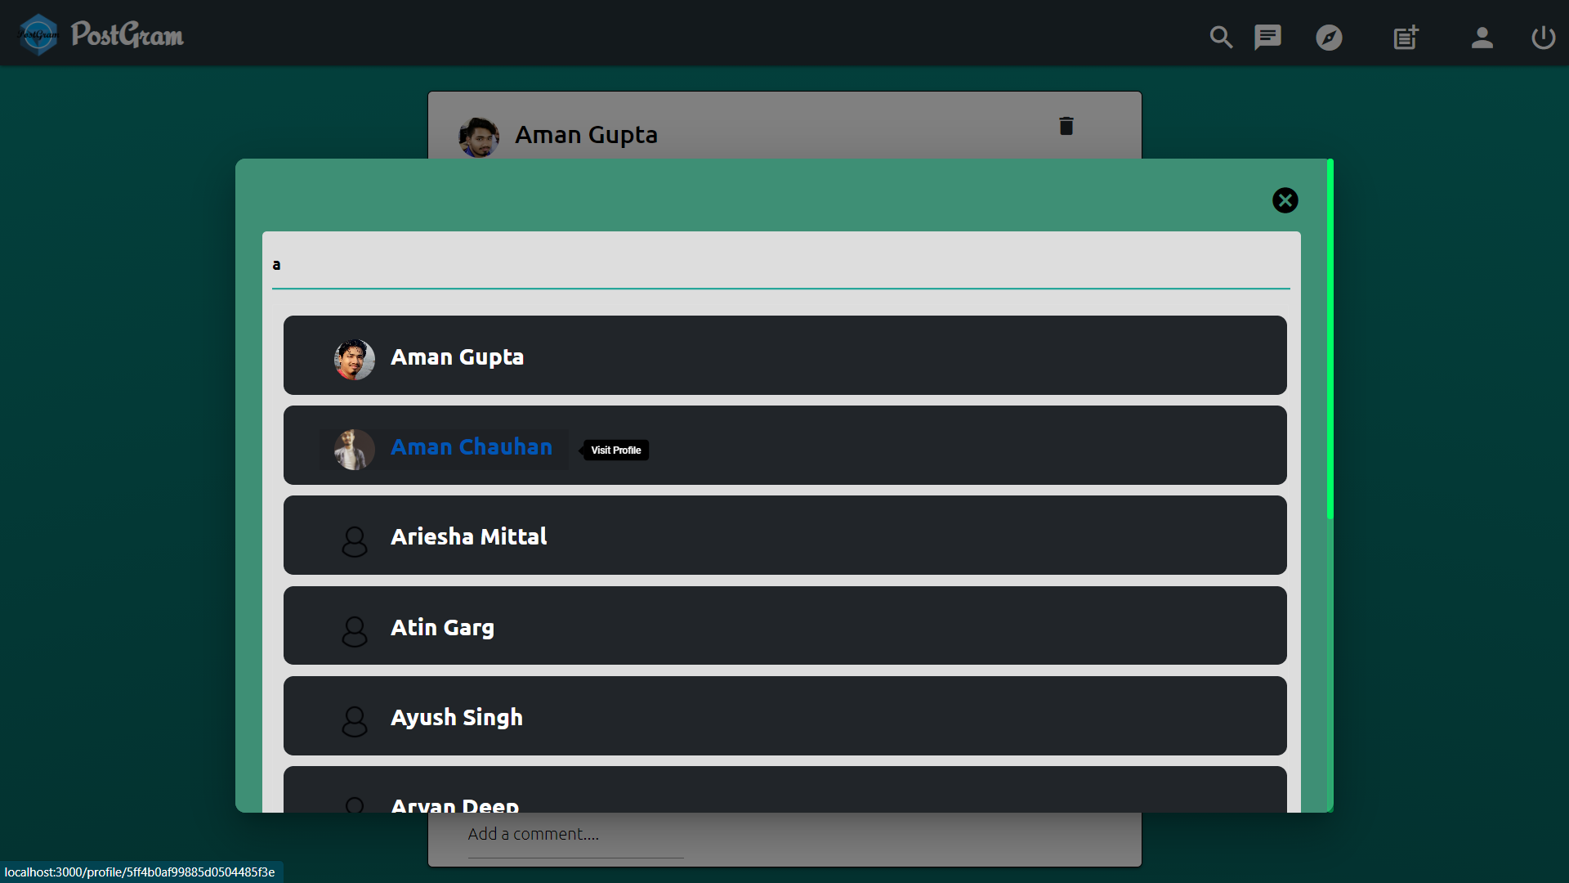Open Aman Chauhan's profile link
This screenshot has width=1569, height=883.
click(472, 447)
